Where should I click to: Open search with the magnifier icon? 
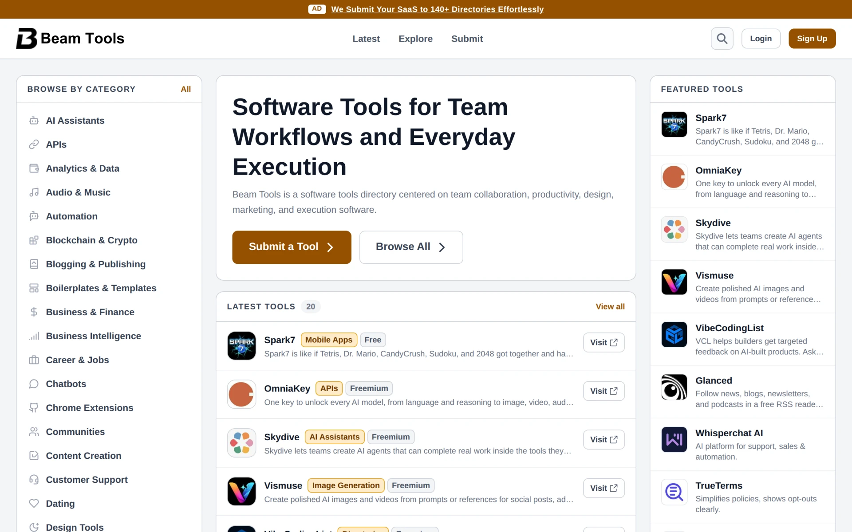722,39
